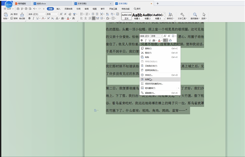Click the page icon in left margin
245x157 pixels.
coord(95,110)
